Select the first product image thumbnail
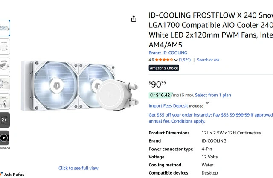The width and height of the screenshot is (273, 178). (x=4, y=28)
